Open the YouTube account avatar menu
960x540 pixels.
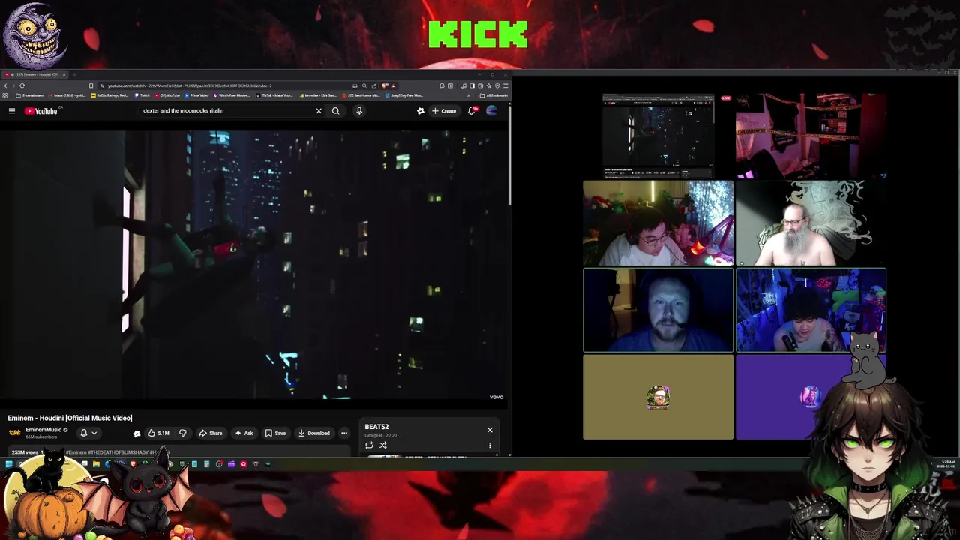(492, 111)
